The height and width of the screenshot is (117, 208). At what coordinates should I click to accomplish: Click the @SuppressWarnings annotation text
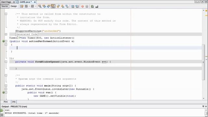38,31
